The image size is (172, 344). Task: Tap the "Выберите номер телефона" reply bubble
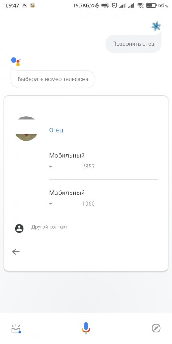tap(53, 79)
